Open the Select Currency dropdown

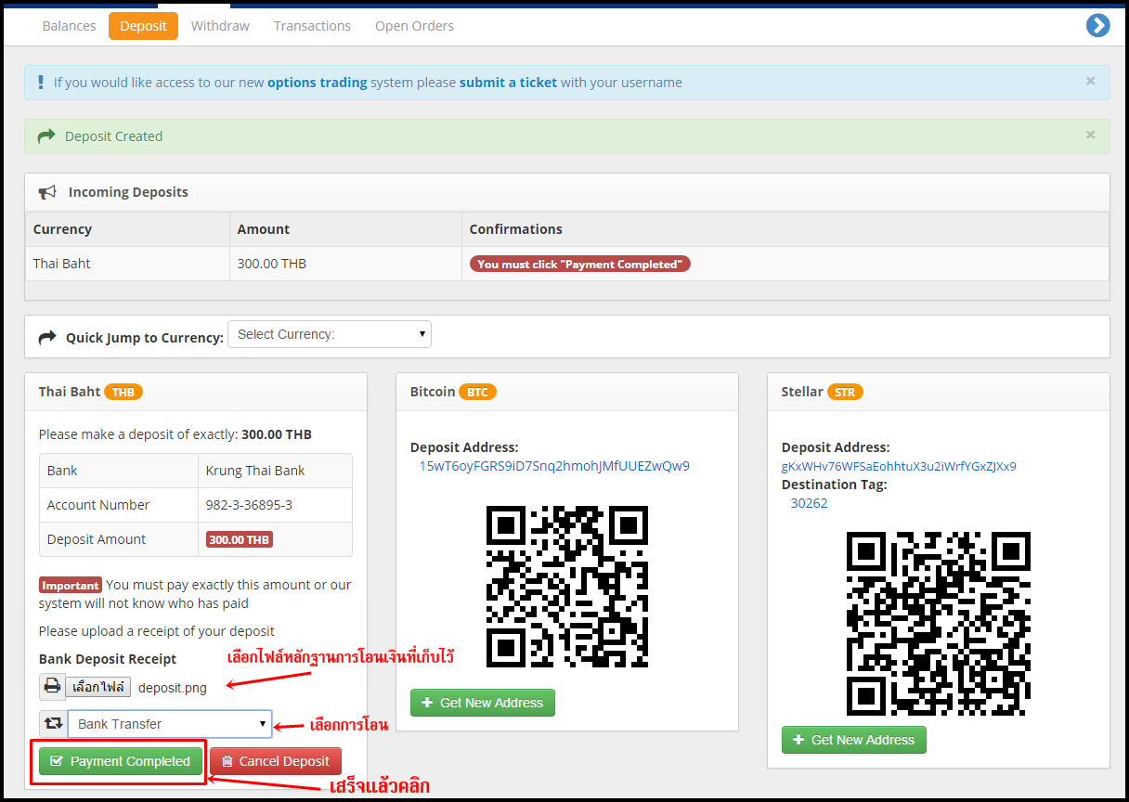coord(330,334)
